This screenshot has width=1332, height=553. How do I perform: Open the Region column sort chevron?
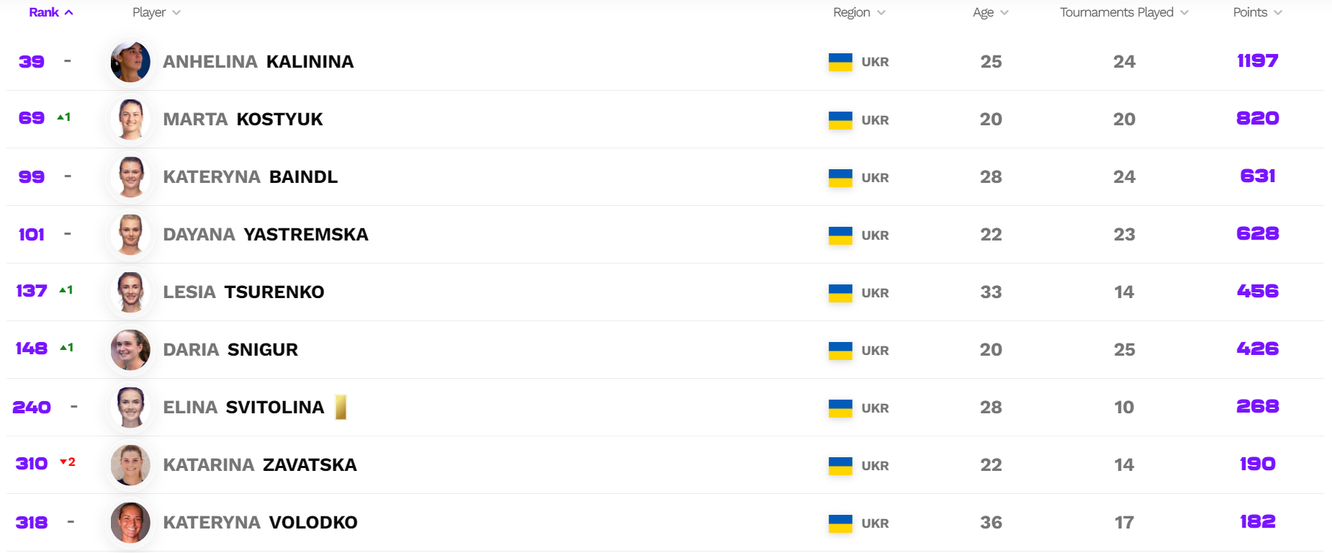pos(881,13)
